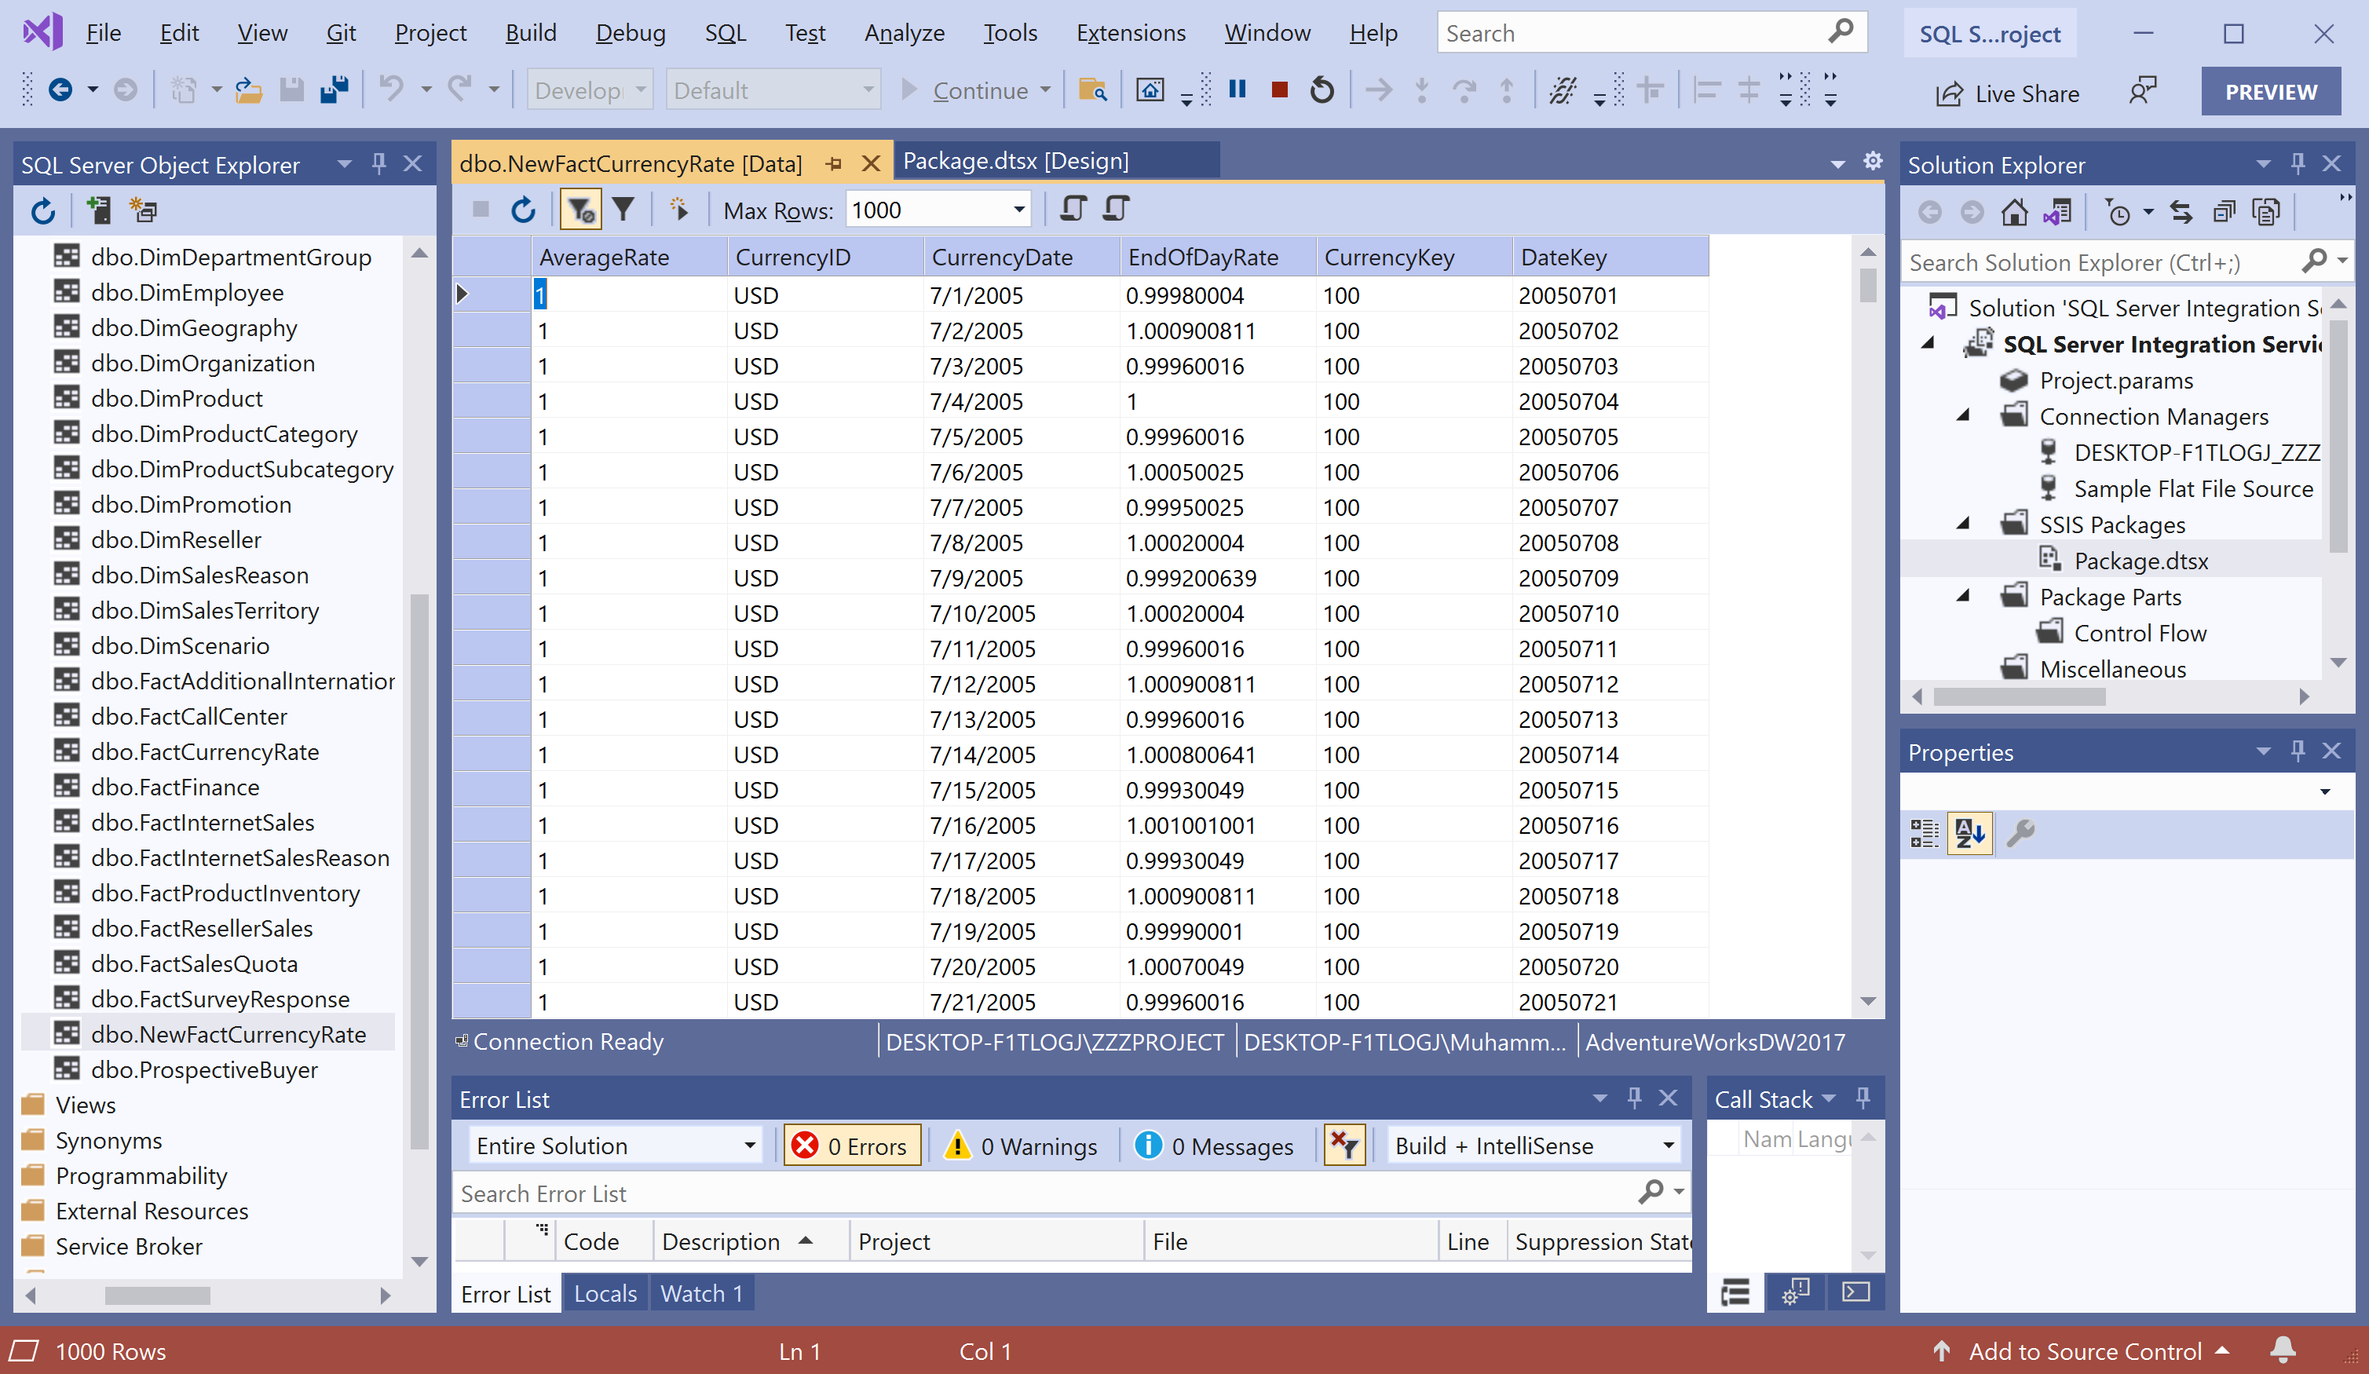
Task: Click the wrench Property Pages icon
Action: pyautogui.click(x=2020, y=833)
